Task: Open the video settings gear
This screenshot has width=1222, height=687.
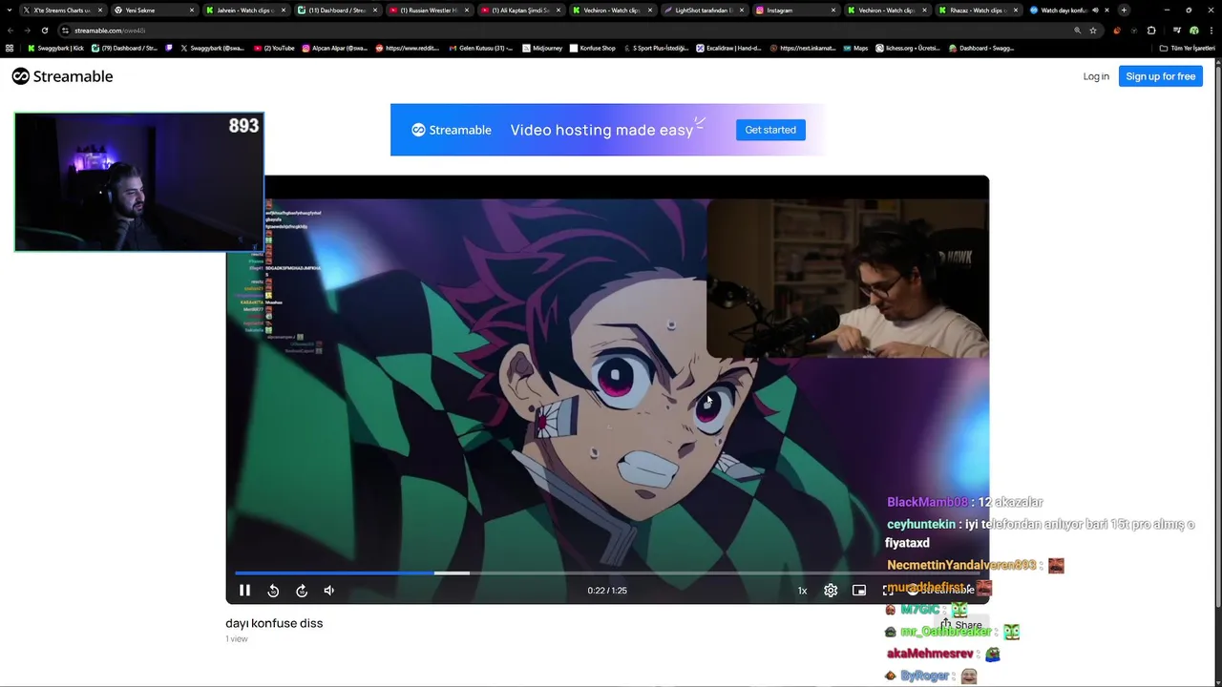Action: [831, 591]
